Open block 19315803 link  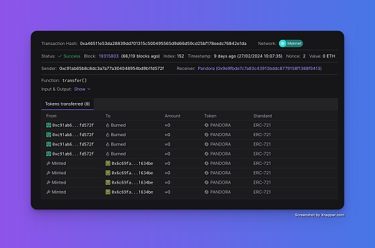(109, 56)
